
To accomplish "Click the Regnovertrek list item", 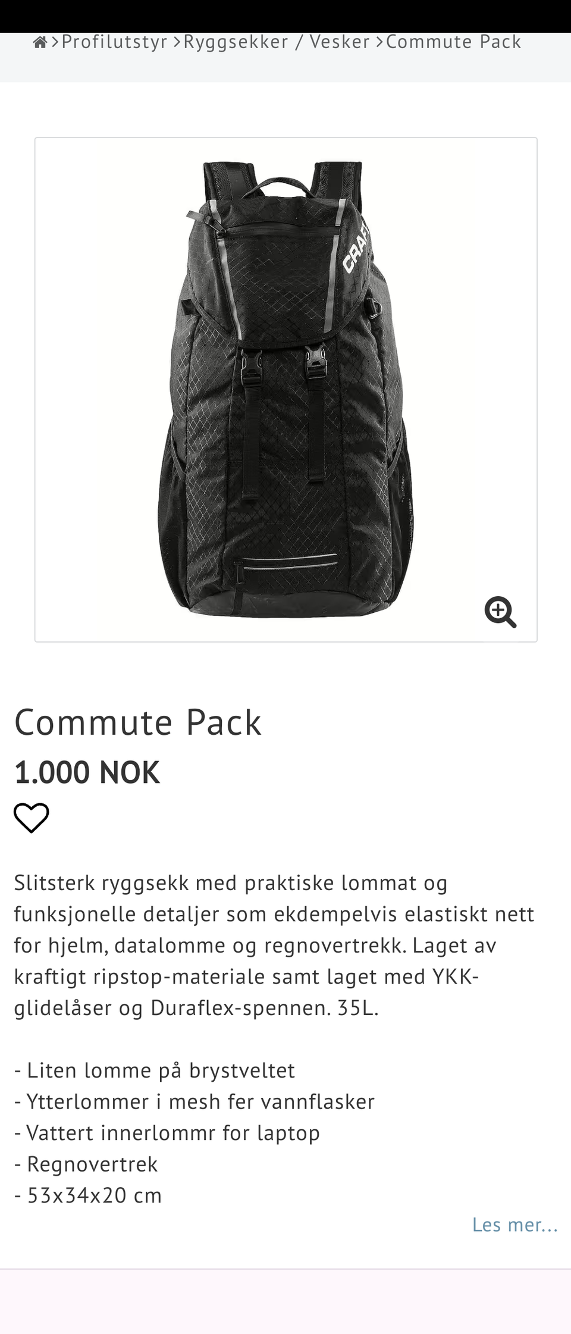I will coord(86,1164).
